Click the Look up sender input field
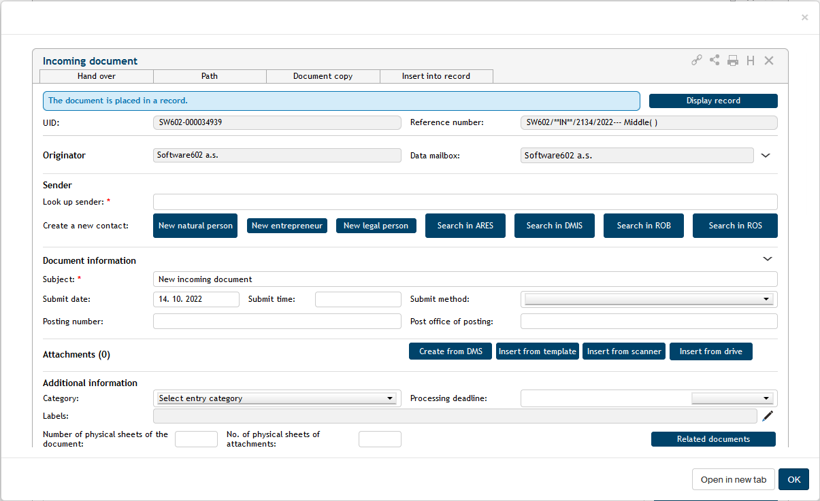 [465, 202]
